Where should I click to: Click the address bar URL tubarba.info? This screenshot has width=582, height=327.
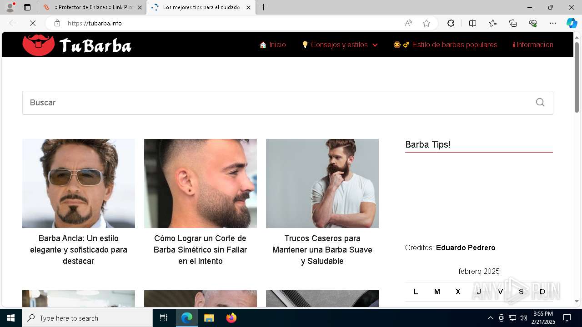[95, 23]
